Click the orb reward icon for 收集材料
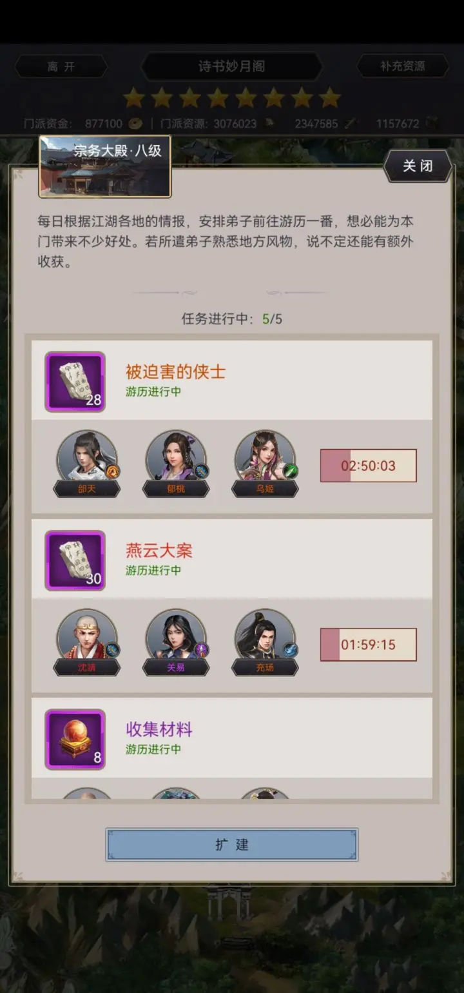Image resolution: width=464 pixels, height=993 pixels. coord(75,740)
